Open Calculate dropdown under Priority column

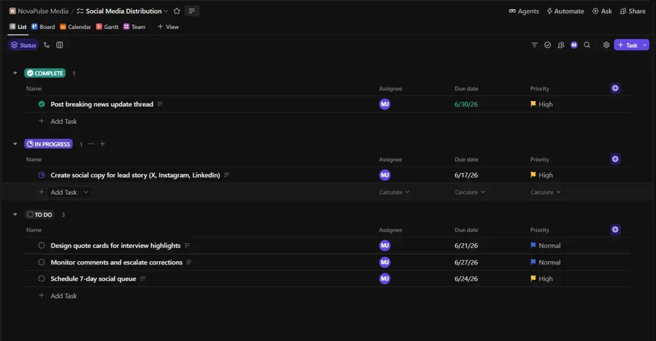[546, 192]
